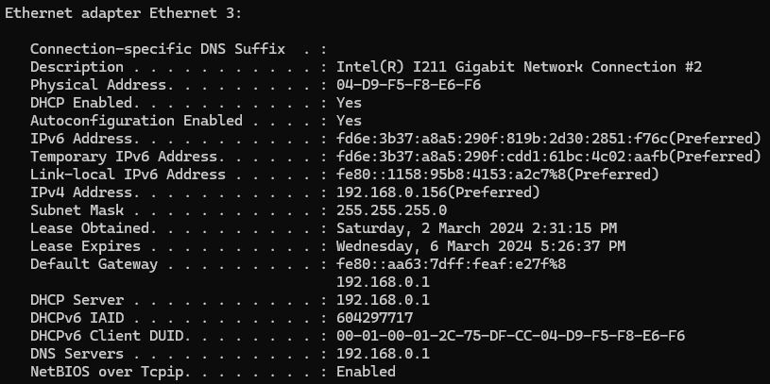Click the DHCPv6 Client DUID value

tap(510, 336)
